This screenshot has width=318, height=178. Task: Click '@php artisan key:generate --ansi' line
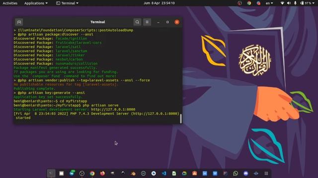click(49, 92)
